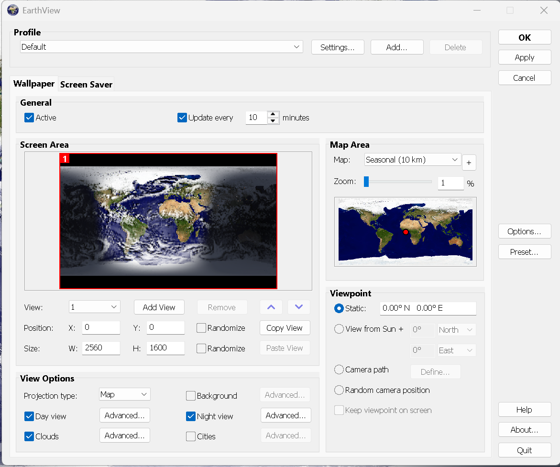560x467 pixels.
Task: Click the Help button
Action: (x=524, y=410)
